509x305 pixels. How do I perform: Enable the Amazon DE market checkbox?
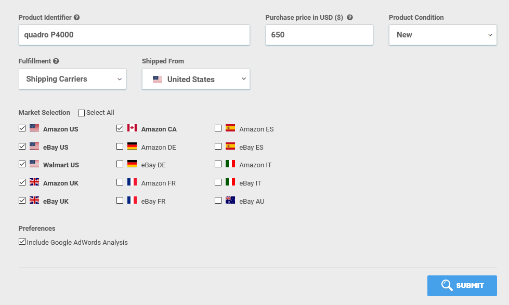click(x=120, y=147)
